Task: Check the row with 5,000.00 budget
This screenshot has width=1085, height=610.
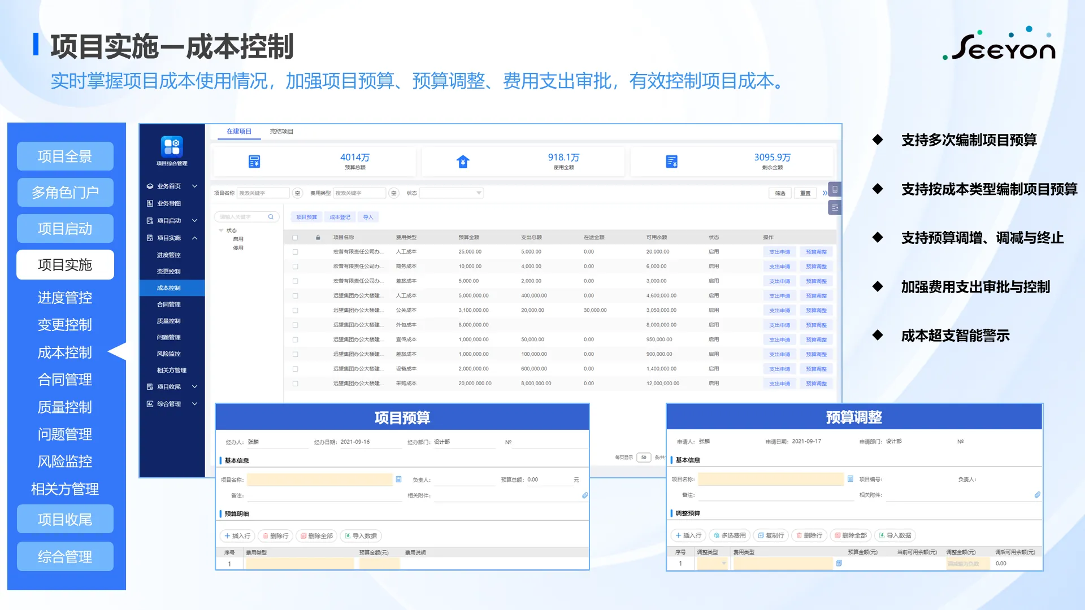Action: tap(295, 281)
